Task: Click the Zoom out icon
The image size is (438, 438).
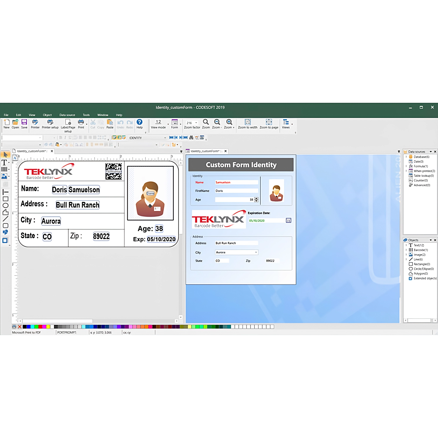Action: [x=217, y=122]
